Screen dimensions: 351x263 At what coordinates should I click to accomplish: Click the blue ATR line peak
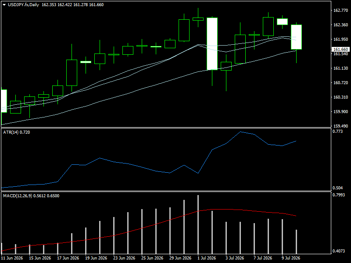(240, 132)
